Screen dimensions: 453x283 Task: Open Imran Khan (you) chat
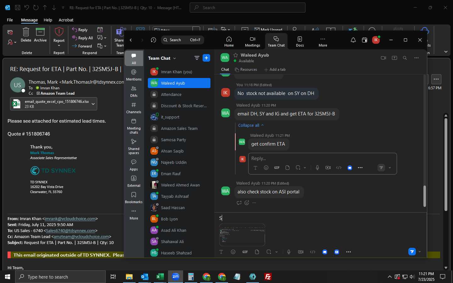click(x=179, y=72)
